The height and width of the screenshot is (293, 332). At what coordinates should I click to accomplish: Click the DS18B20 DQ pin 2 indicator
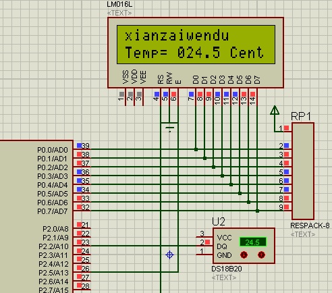(x=207, y=242)
